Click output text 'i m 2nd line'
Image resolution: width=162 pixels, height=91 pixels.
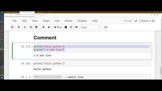coord(42,56)
